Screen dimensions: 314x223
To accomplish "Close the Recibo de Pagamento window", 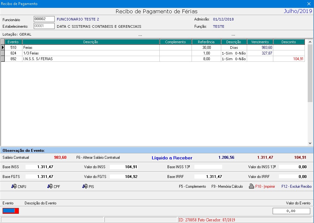I will (309, 4).
